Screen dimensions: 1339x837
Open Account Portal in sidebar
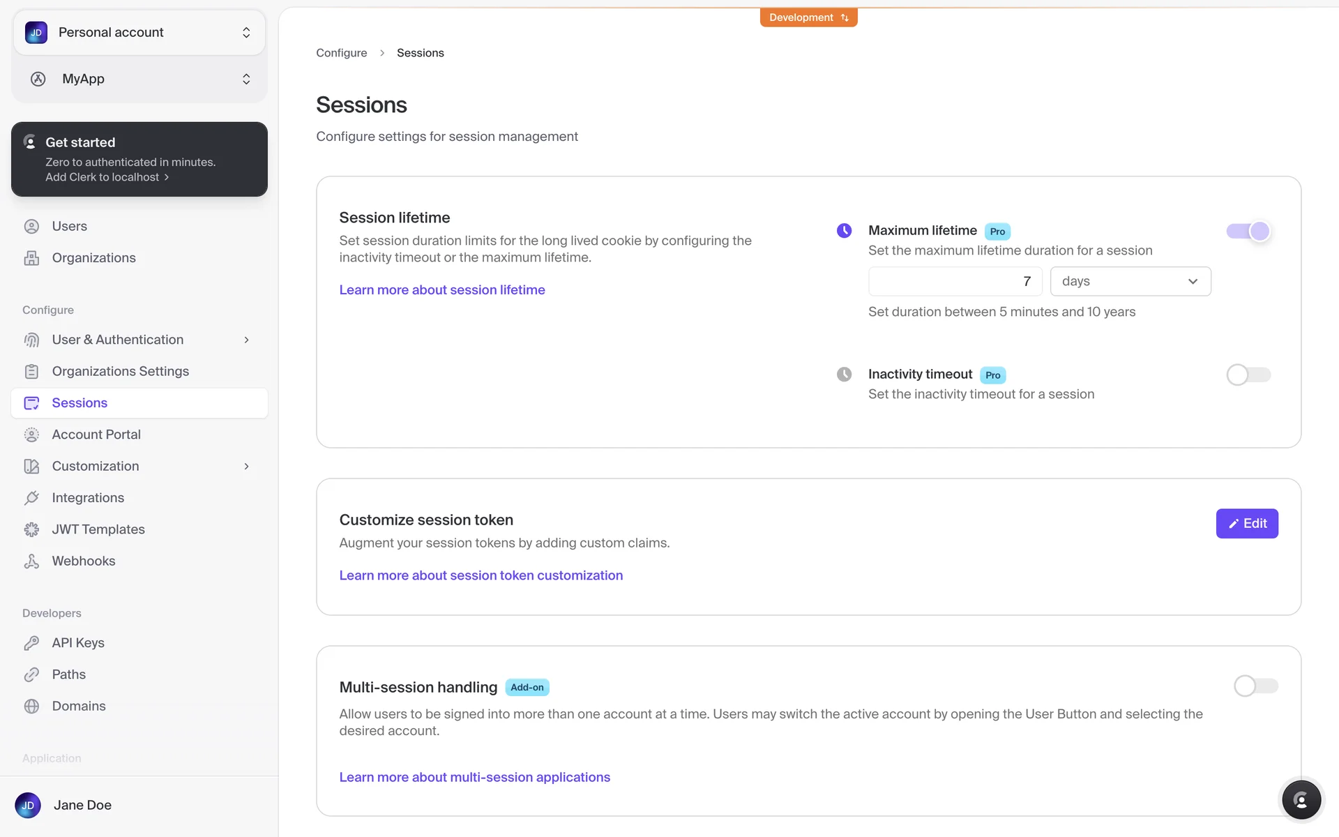(x=96, y=435)
